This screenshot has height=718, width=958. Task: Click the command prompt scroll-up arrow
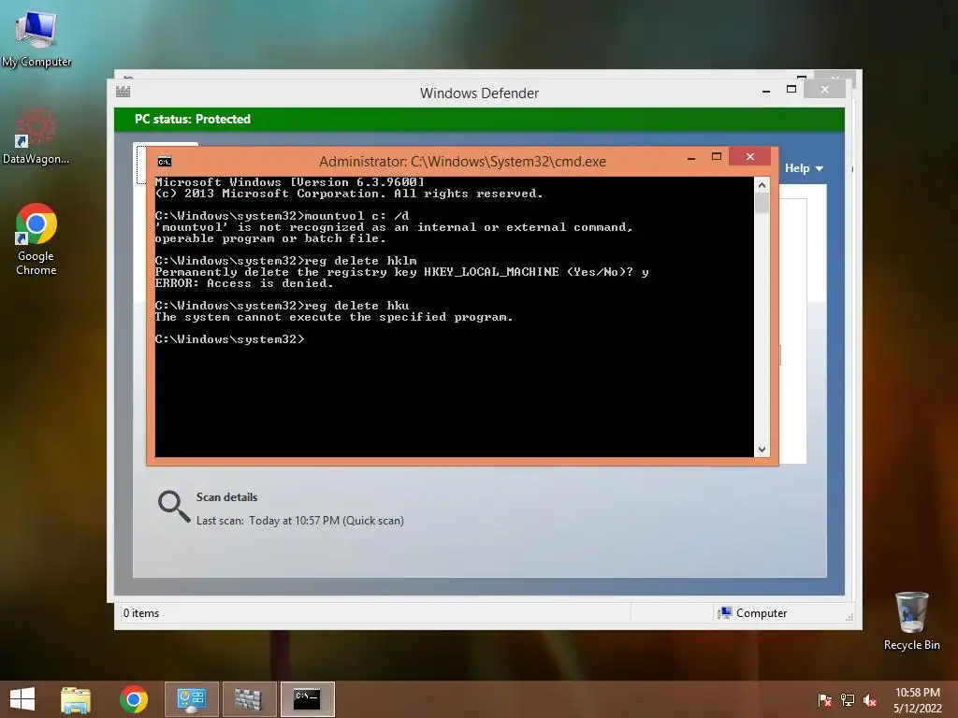click(x=762, y=185)
